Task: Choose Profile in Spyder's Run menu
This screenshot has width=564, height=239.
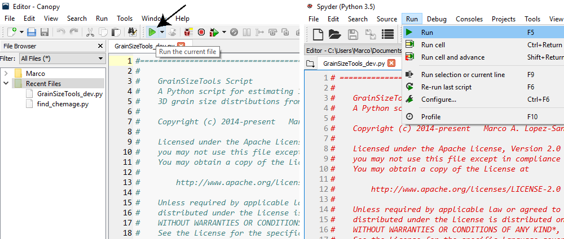Action: coord(483,116)
